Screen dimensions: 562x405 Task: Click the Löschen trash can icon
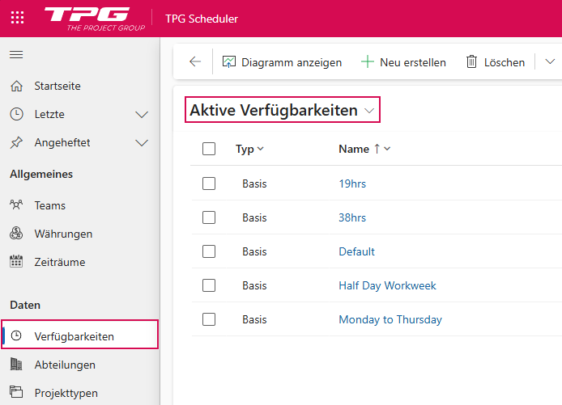(471, 62)
